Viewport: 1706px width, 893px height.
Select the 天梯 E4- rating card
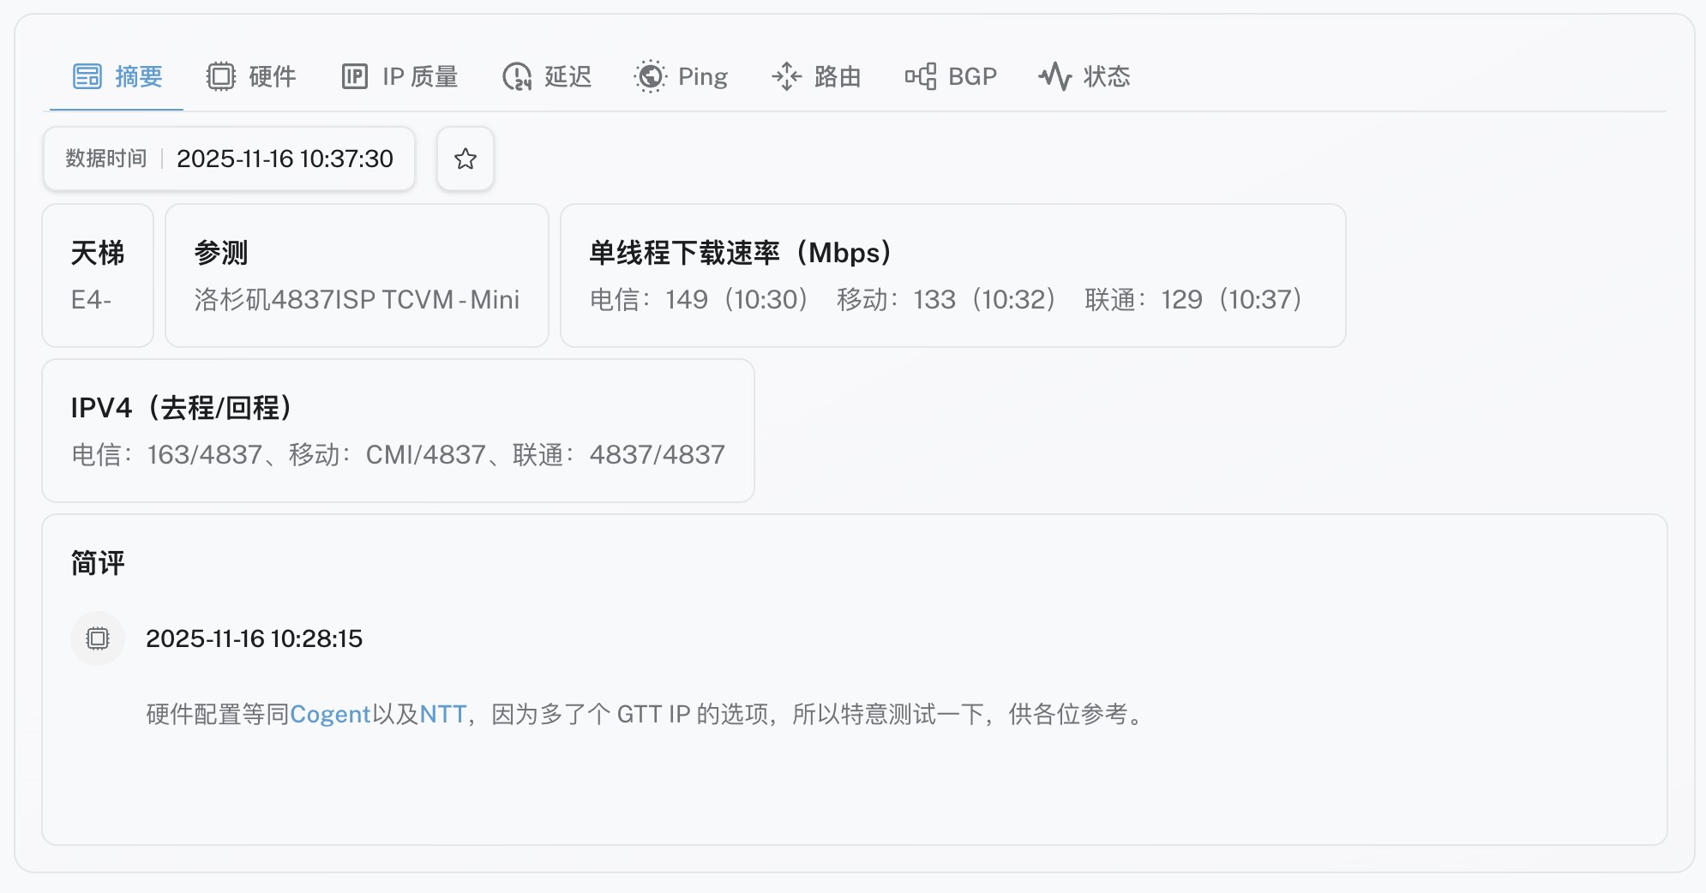point(98,275)
